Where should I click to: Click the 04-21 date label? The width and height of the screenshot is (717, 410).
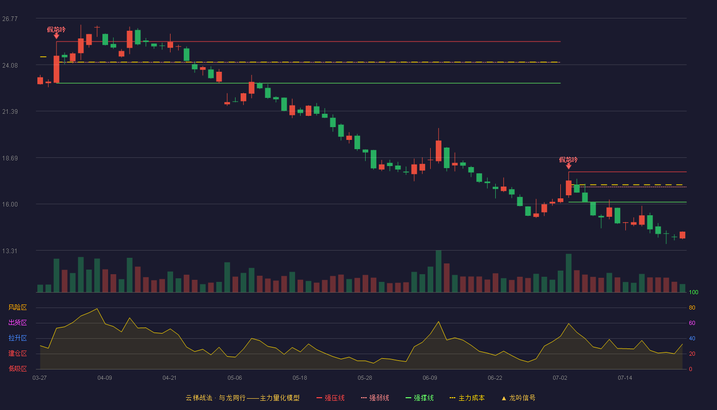[x=170, y=378]
